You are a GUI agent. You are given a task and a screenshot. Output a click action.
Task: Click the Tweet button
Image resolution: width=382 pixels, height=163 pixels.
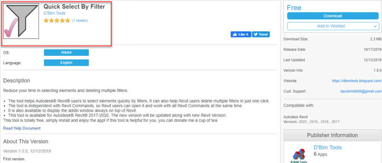[261, 35]
